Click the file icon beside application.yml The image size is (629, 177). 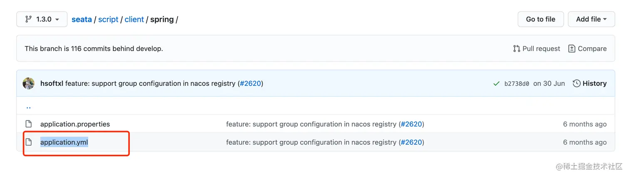[29, 142]
